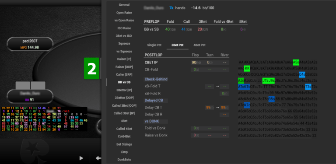336x164 pixels.
Task: Click the Fold vs 4Bet value
Action: 224,29
